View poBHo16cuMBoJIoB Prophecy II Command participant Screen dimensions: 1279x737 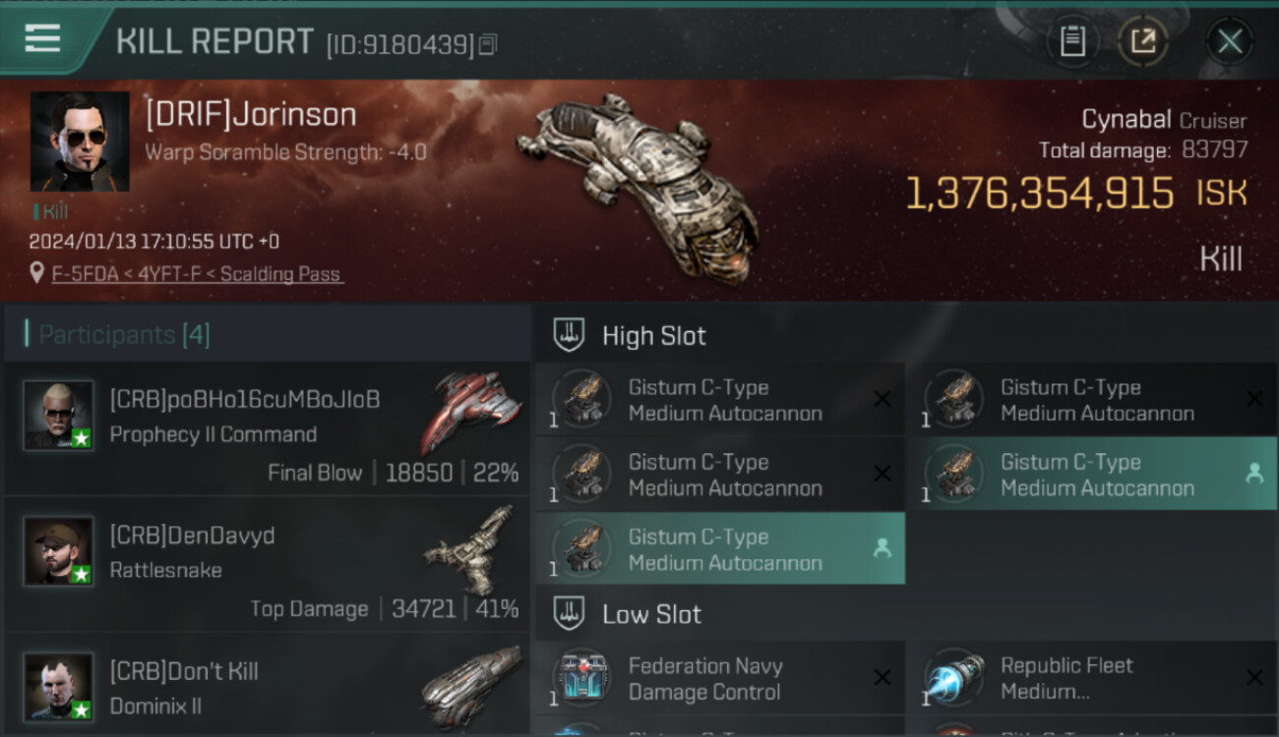(x=268, y=428)
